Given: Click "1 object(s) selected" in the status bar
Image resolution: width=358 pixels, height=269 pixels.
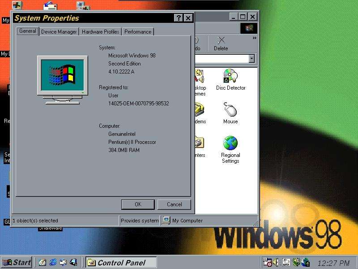Looking at the screenshot, I should (x=35, y=221).
